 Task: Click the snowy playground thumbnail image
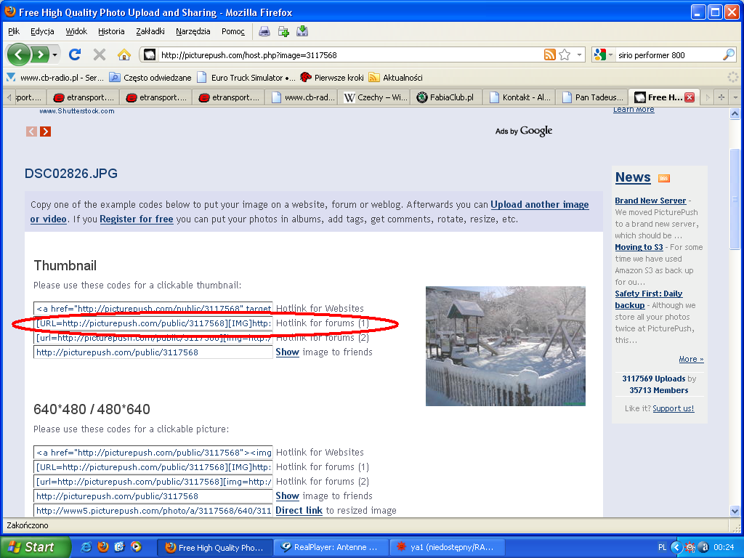click(x=505, y=346)
